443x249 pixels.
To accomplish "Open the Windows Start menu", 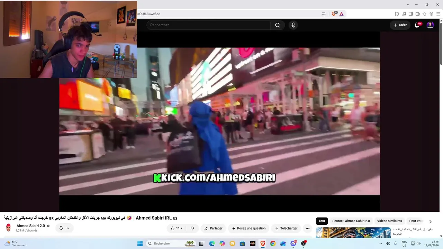I will [140, 243].
